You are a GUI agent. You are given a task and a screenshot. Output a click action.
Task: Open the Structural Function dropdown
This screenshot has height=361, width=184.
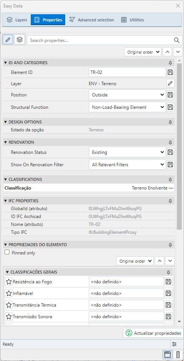(127, 107)
